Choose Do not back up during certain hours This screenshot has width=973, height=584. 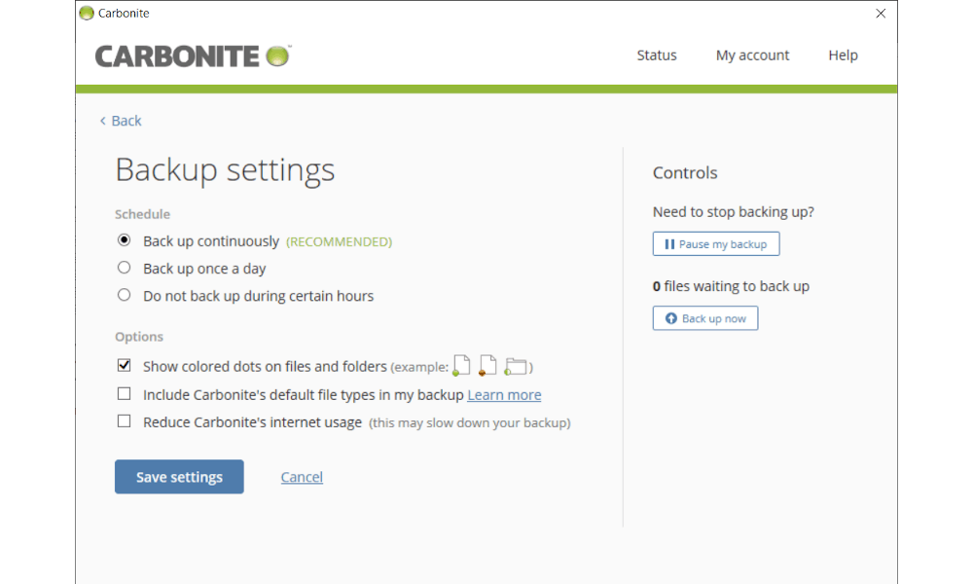[124, 295]
